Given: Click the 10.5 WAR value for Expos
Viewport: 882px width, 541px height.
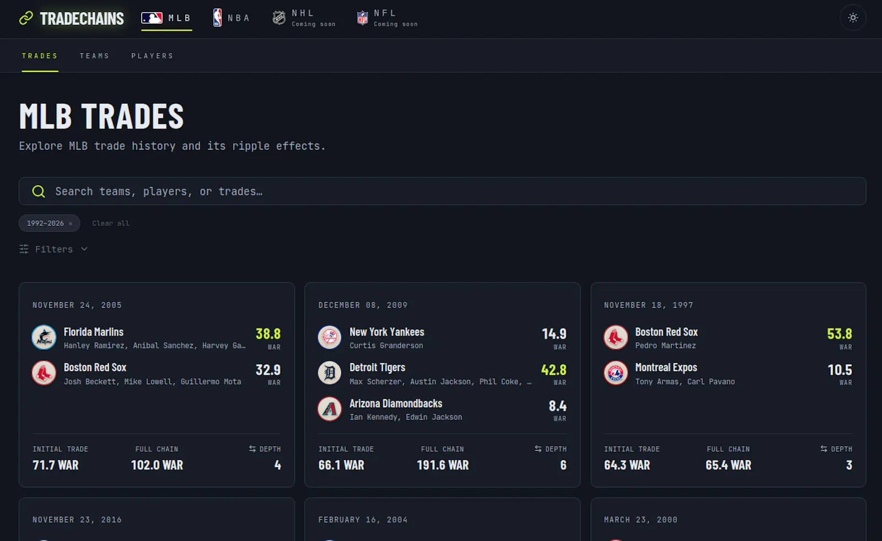Looking at the screenshot, I should pyautogui.click(x=840, y=370).
